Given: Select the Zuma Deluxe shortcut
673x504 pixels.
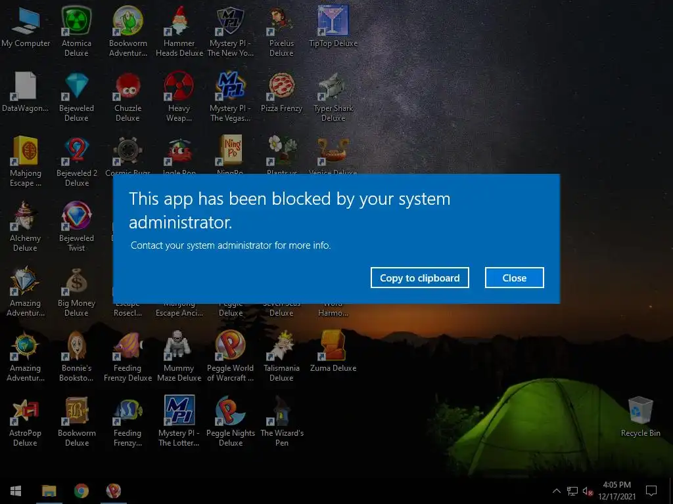Looking at the screenshot, I should coord(333,352).
